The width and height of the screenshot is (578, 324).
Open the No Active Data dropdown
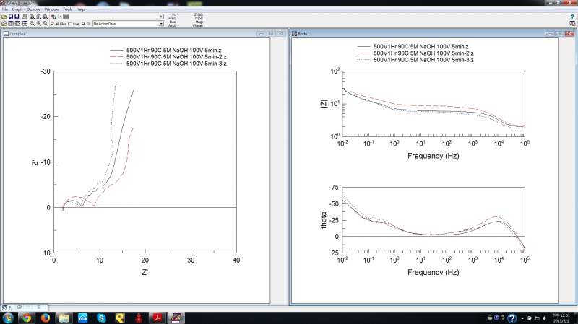click(161, 24)
